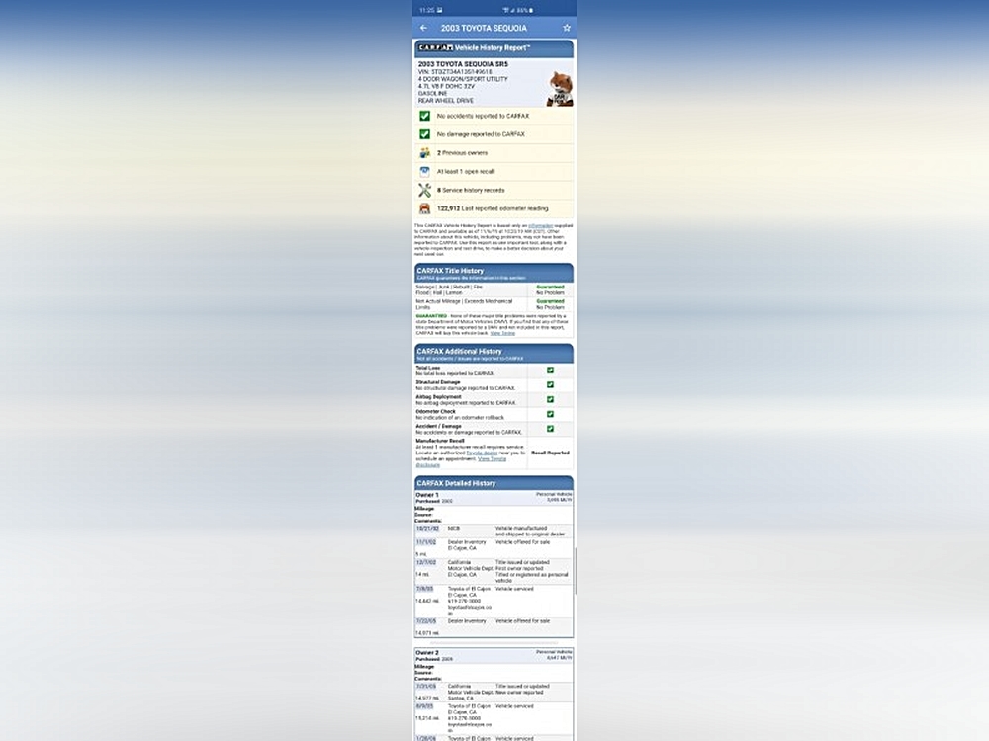The width and height of the screenshot is (989, 741).
Task: Click Title issued or updated in the Owner 1 table
Action: point(522,563)
